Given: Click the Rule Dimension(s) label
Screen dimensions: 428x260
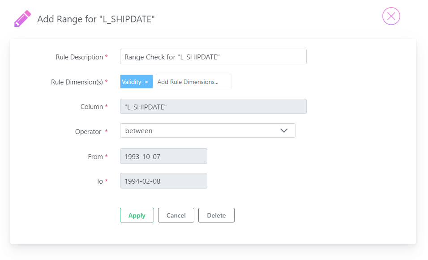Looking at the screenshot, I should 77,82.
